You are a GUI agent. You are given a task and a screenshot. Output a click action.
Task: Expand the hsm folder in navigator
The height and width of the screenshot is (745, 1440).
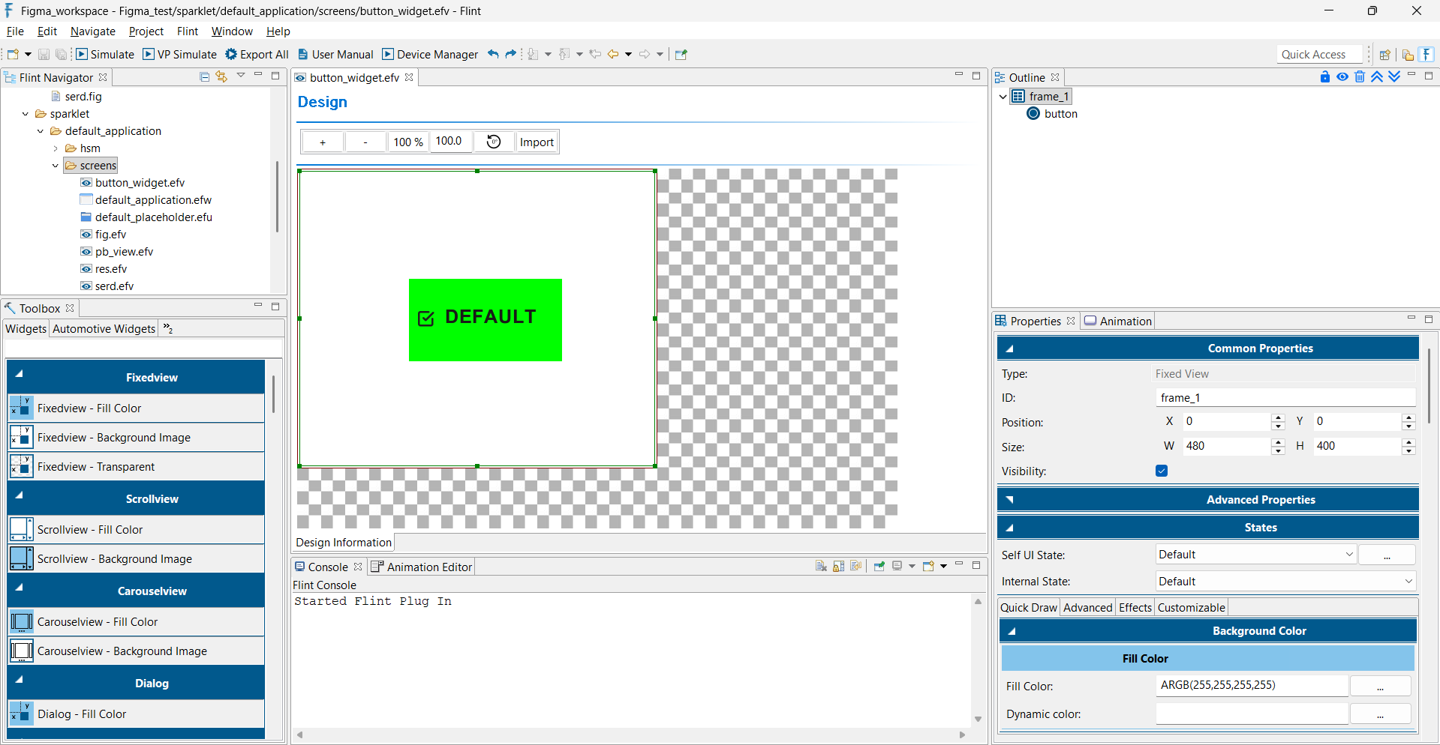tap(56, 148)
